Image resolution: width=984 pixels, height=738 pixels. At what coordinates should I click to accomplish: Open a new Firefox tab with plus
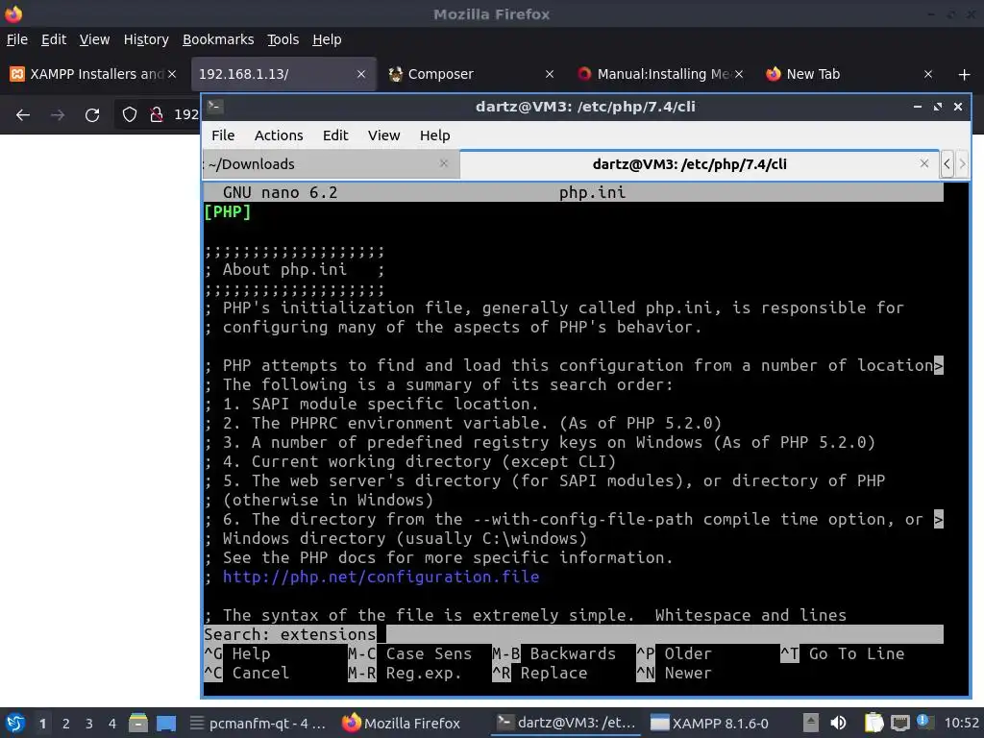[965, 75]
